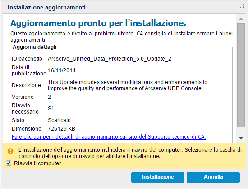
Task: Select the Arcserve_Unified_Data_Protection_5.0_Update_2 package ID text
Action: (110, 59)
